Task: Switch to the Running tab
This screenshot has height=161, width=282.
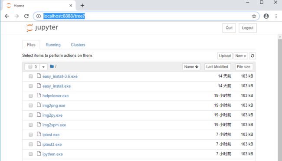Action: (x=53, y=45)
